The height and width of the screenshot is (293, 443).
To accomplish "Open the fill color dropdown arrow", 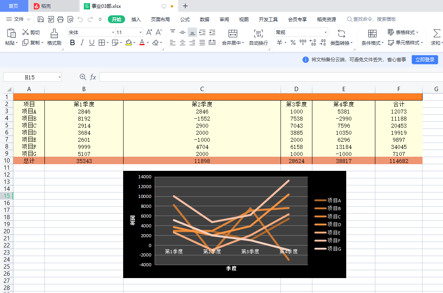I will pos(134,42).
